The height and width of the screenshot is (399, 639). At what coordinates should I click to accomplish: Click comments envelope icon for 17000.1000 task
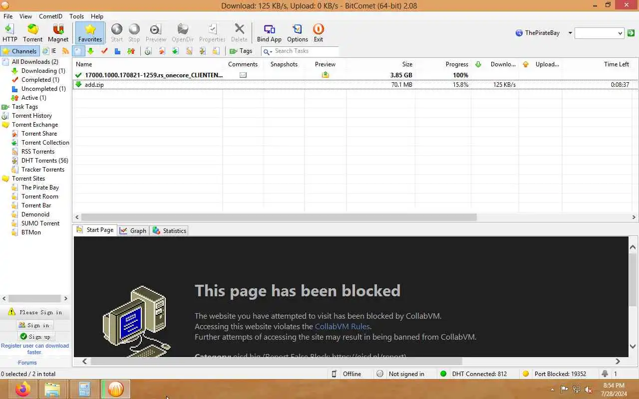click(243, 75)
